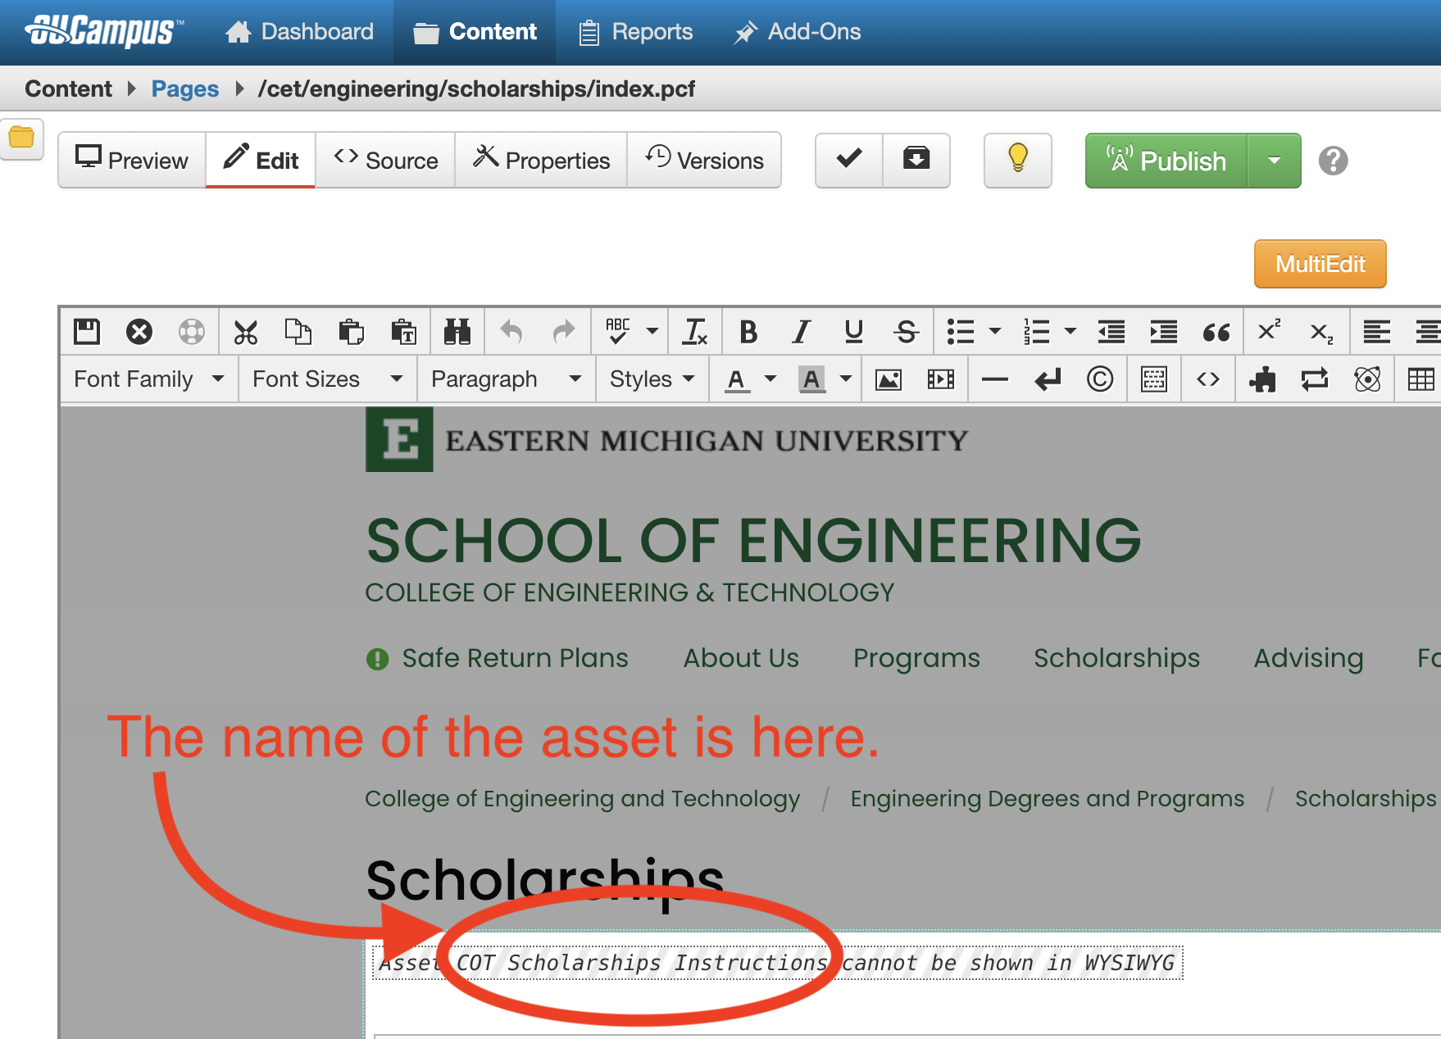Insert a horizontal line
The width and height of the screenshot is (1441, 1039).
pyautogui.click(x=995, y=379)
